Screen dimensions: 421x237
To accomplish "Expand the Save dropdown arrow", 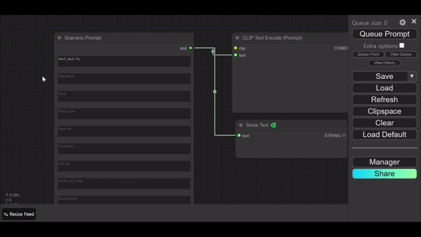I will 412,76.
